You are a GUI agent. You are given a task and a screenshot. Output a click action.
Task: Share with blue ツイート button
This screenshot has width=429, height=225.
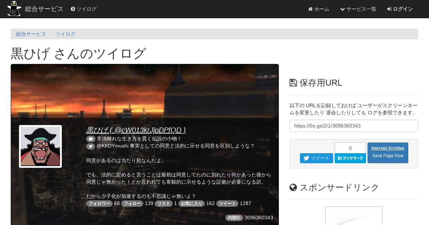(316, 158)
